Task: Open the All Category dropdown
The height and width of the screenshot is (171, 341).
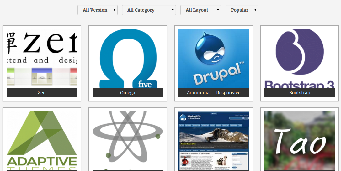Action: point(149,10)
